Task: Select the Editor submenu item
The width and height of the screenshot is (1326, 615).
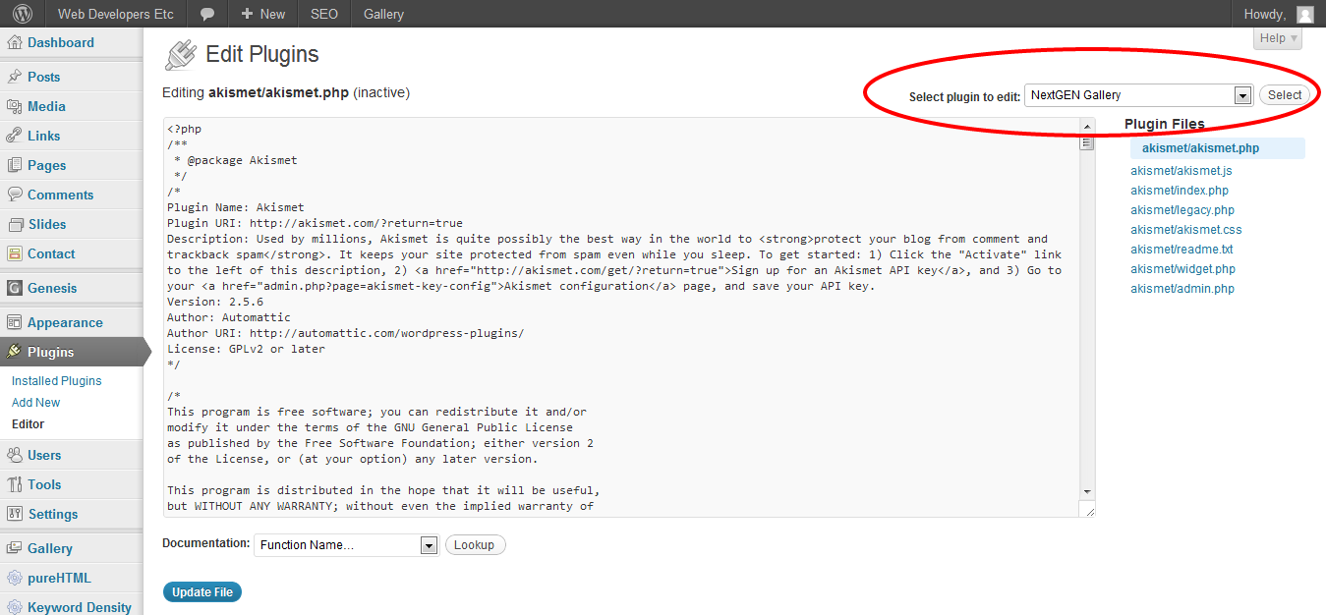Action: 28,424
